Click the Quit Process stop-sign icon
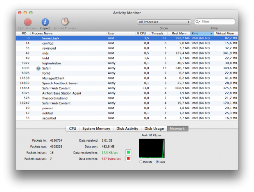 point(28,22)
